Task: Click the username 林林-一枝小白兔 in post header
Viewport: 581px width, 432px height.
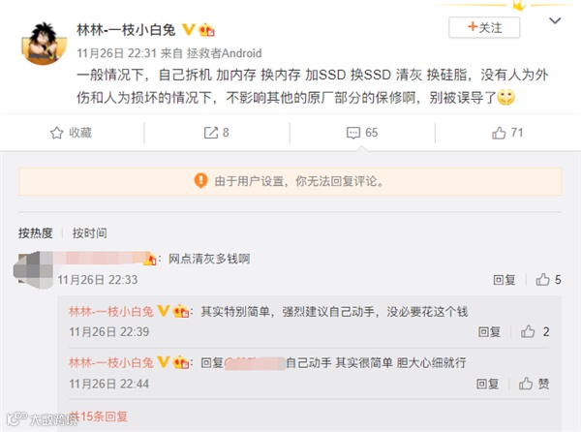Action: click(x=126, y=30)
